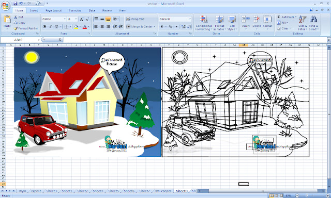Click the Office button logo
Viewport: 331px width, 198px height.
tap(6, 6)
